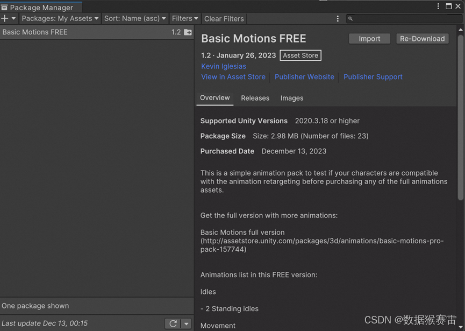Click the 'Size: 2.98 MB (Number of files: 23)' text
465x331 pixels.
click(311, 136)
